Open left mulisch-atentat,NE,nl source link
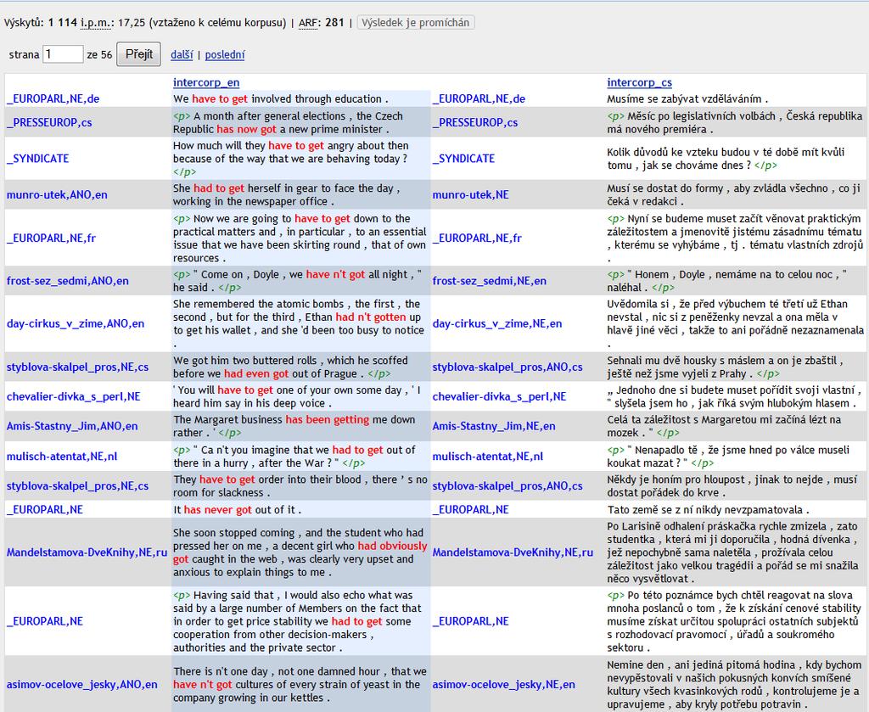This screenshot has height=712, width=869. click(x=62, y=457)
